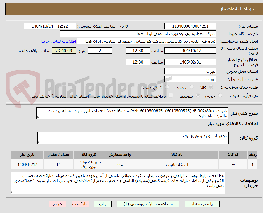Click the 23:40:49 remaining time counter

point(64,50)
